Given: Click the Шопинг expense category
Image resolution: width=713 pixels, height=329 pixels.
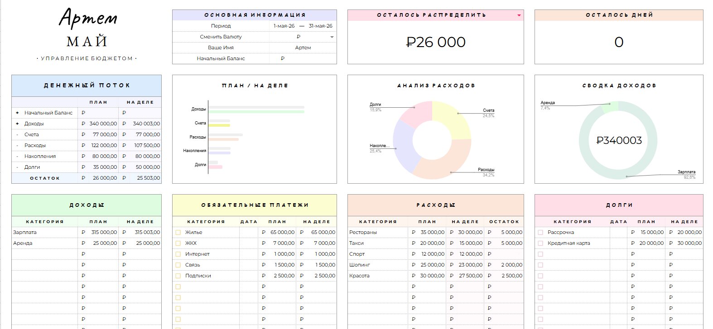Looking at the screenshot, I should click(x=360, y=265).
